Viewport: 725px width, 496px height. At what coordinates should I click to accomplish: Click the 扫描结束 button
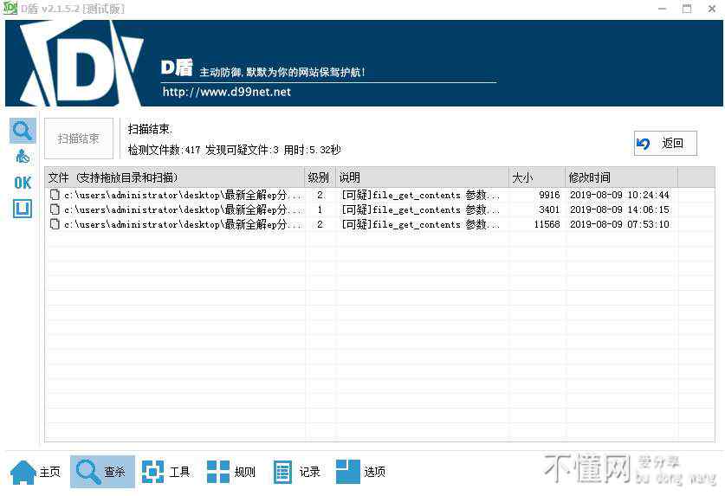point(79,138)
